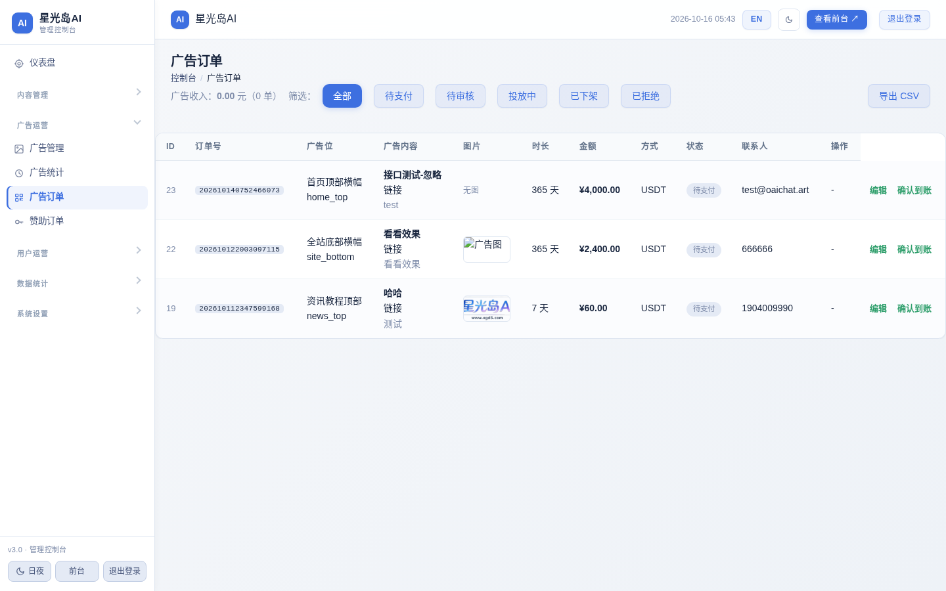
Task: Open 广告管理 in the sidebar
Action: pos(77,148)
